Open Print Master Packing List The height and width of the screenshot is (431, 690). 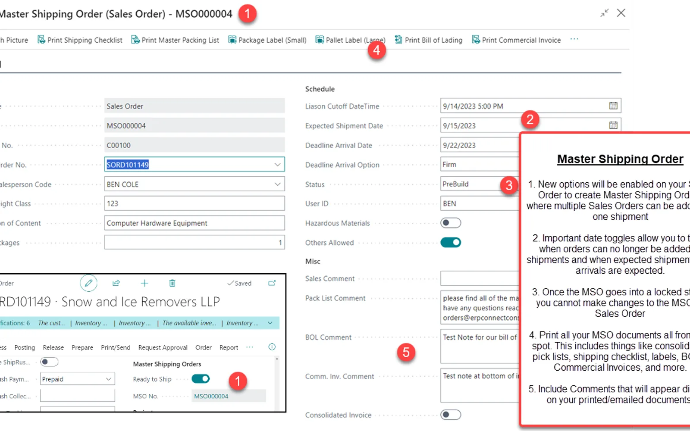(175, 40)
